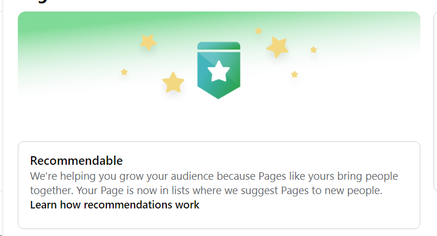Click the large yellow star lower-left of the badge
This screenshot has height=236, width=437.
173,83
